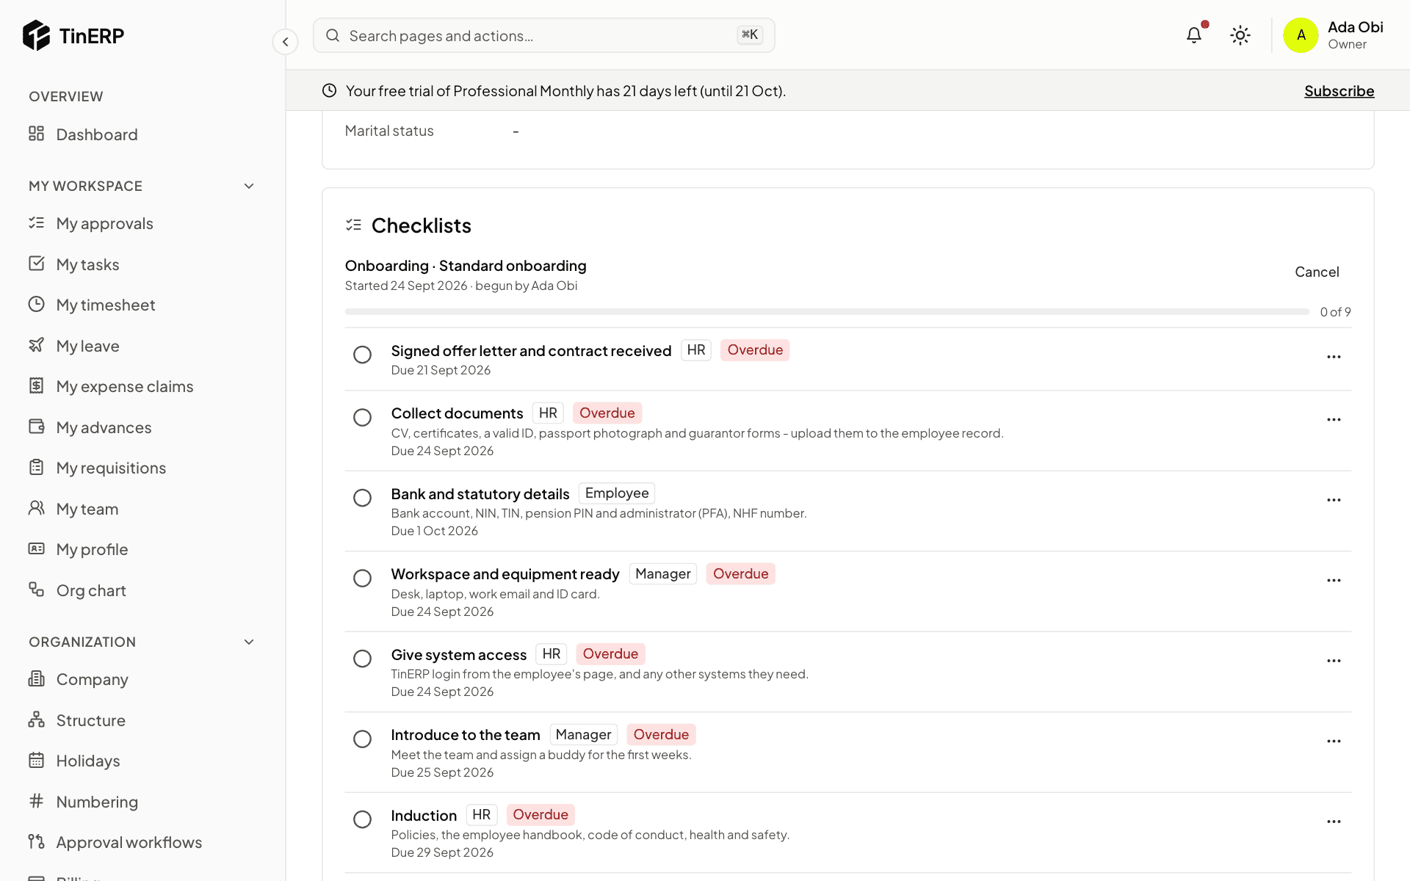Focus the Search pages and actions field
The image size is (1410, 881).
(x=543, y=35)
